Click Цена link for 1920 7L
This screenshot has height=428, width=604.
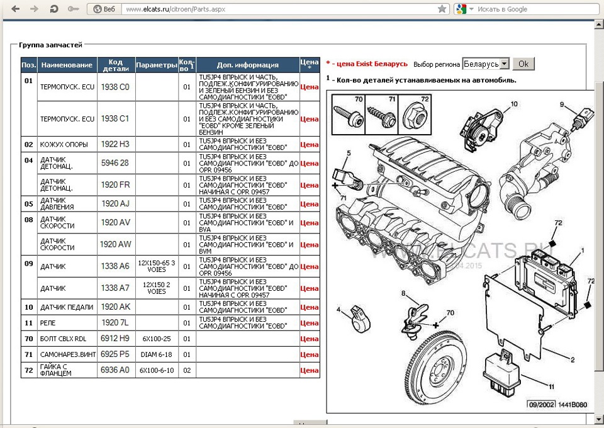tap(310, 324)
